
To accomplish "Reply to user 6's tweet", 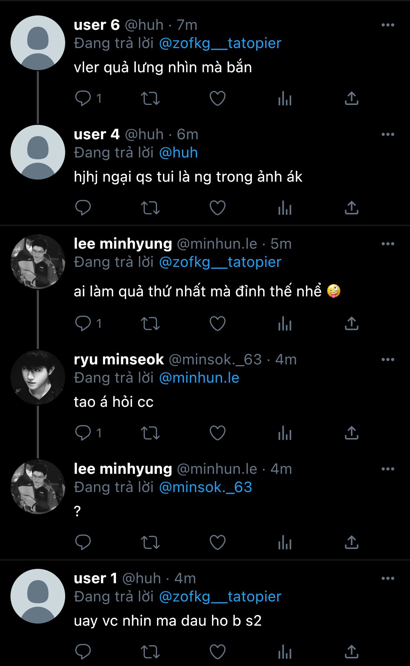I will 83,98.
